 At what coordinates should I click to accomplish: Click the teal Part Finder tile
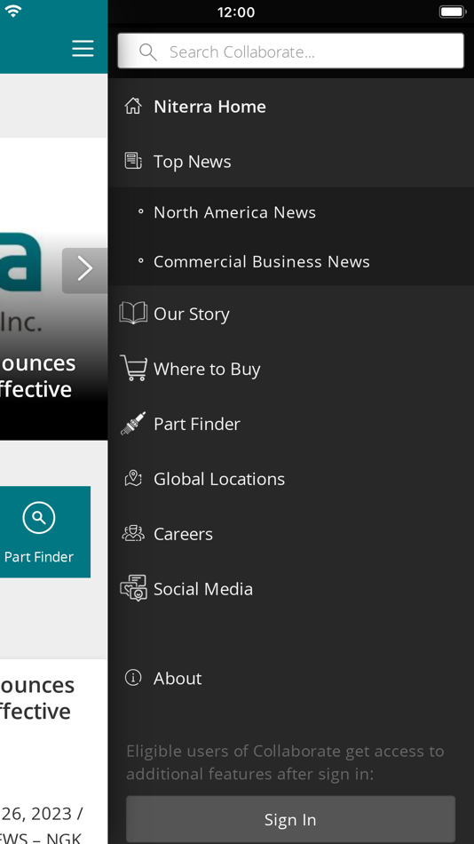(44, 532)
